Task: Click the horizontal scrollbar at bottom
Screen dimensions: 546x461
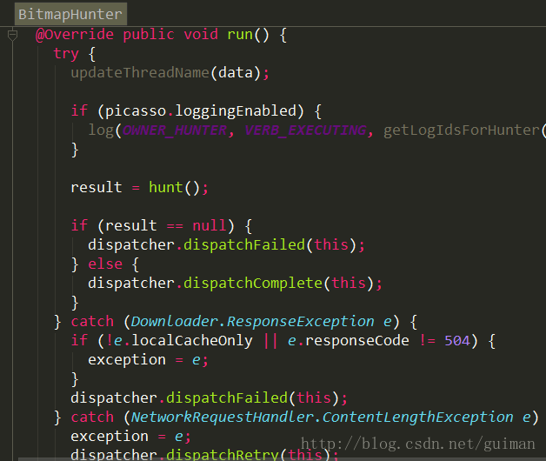Action: coord(282,459)
